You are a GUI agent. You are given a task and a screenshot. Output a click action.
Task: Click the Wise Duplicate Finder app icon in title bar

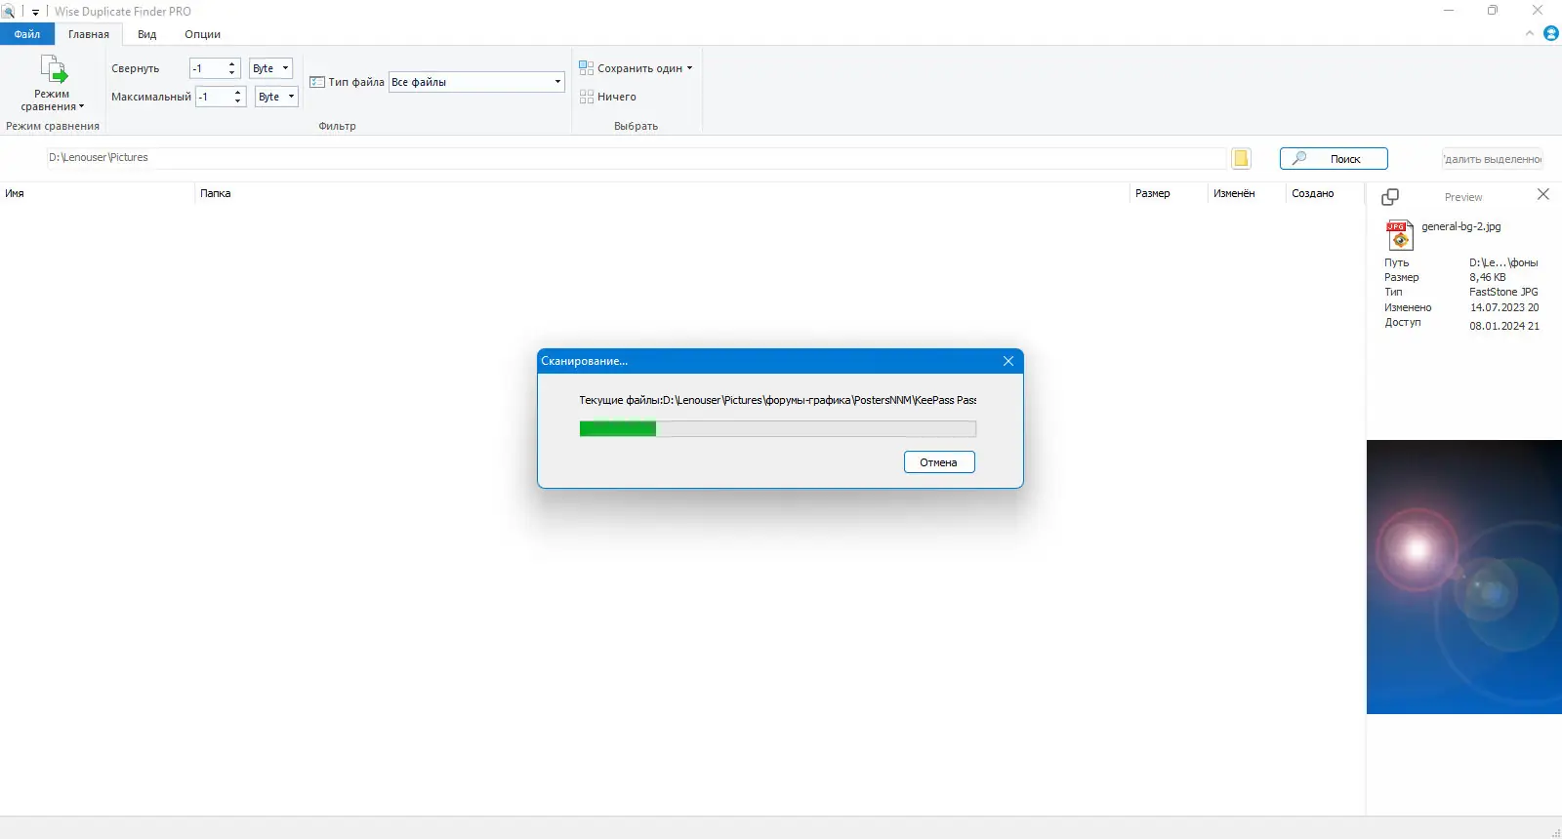tap(8, 12)
